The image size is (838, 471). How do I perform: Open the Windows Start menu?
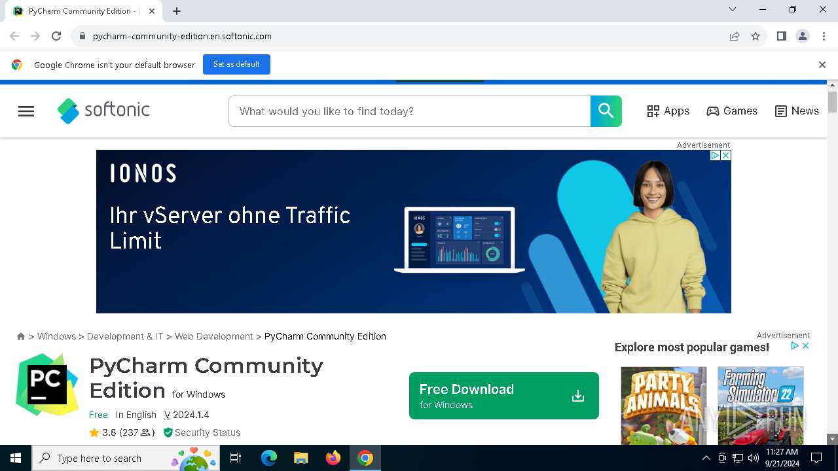tap(16, 458)
